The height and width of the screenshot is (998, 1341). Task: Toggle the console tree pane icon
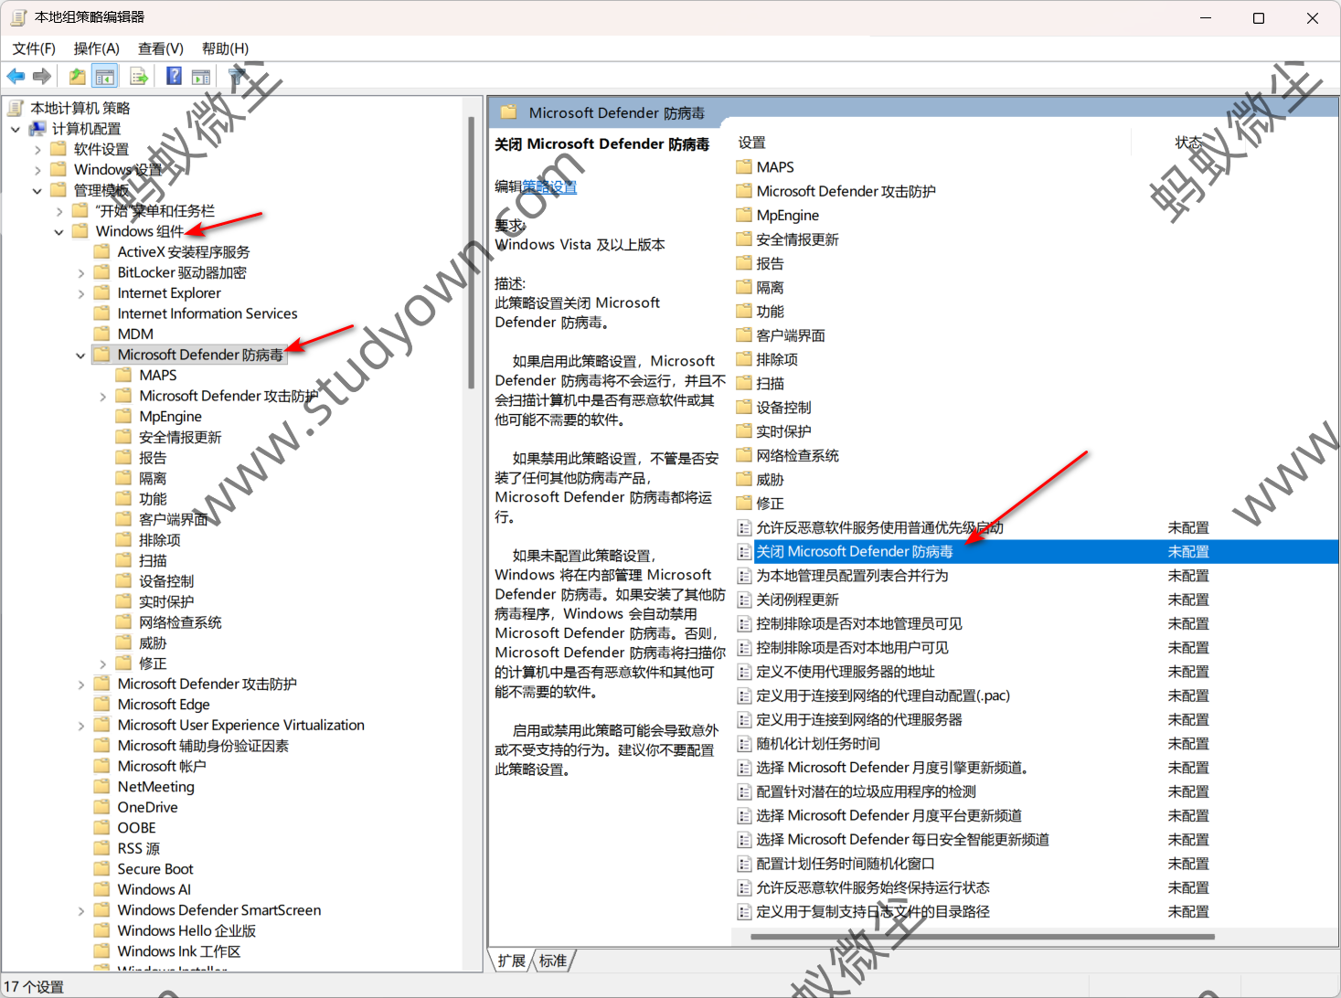105,76
